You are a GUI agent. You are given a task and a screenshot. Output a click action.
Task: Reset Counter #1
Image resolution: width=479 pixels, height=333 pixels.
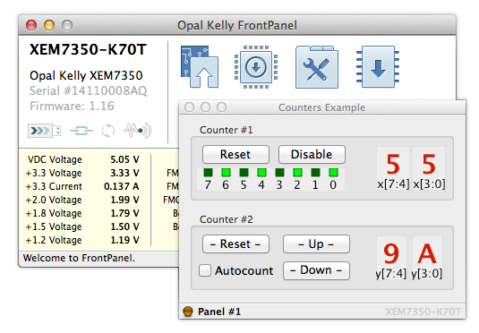click(235, 154)
